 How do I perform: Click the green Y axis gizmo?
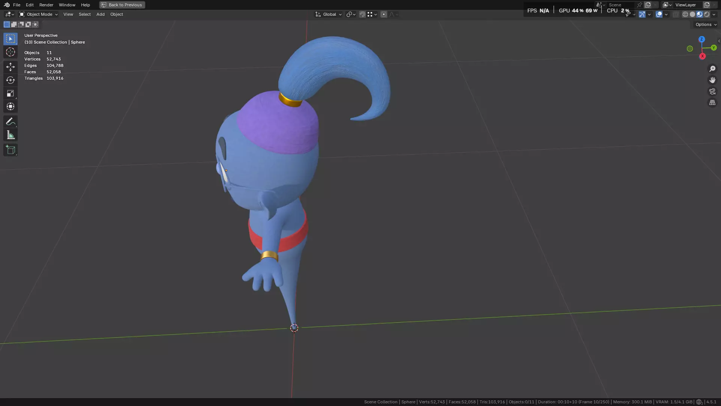pyautogui.click(x=714, y=48)
